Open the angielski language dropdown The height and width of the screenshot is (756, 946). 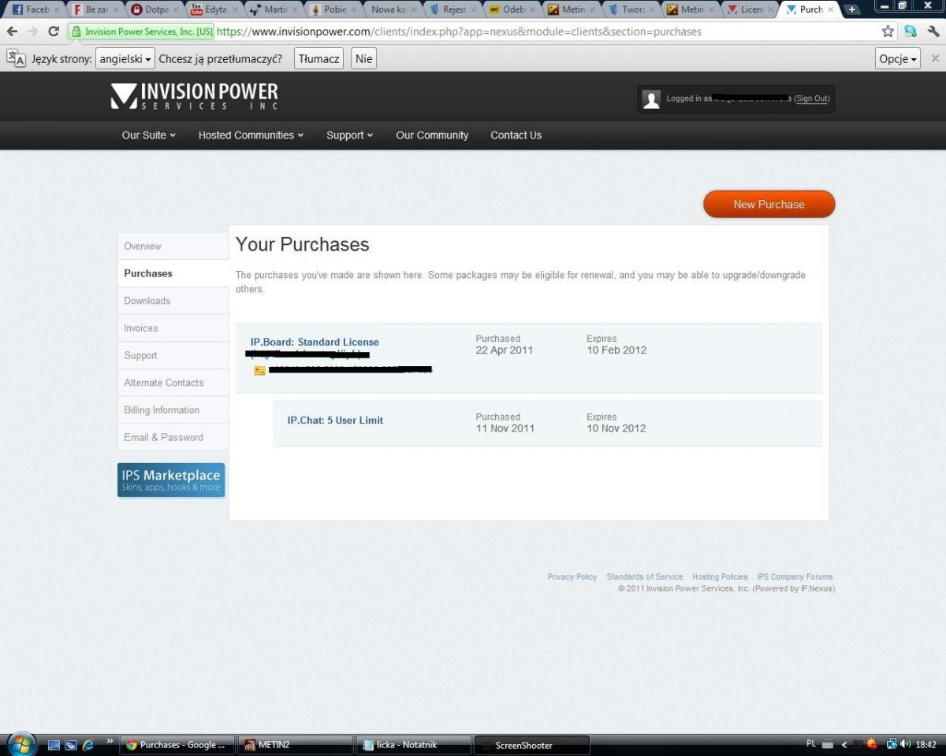[x=125, y=59]
